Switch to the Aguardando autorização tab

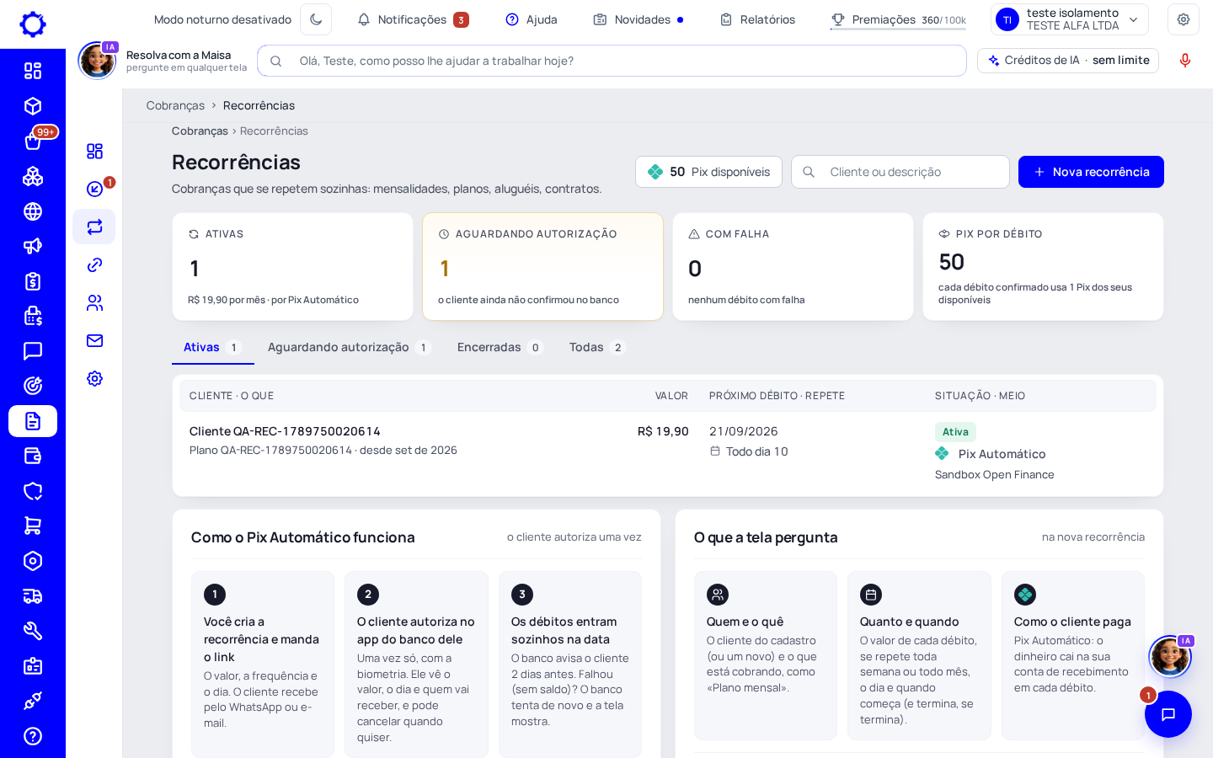[x=350, y=347]
